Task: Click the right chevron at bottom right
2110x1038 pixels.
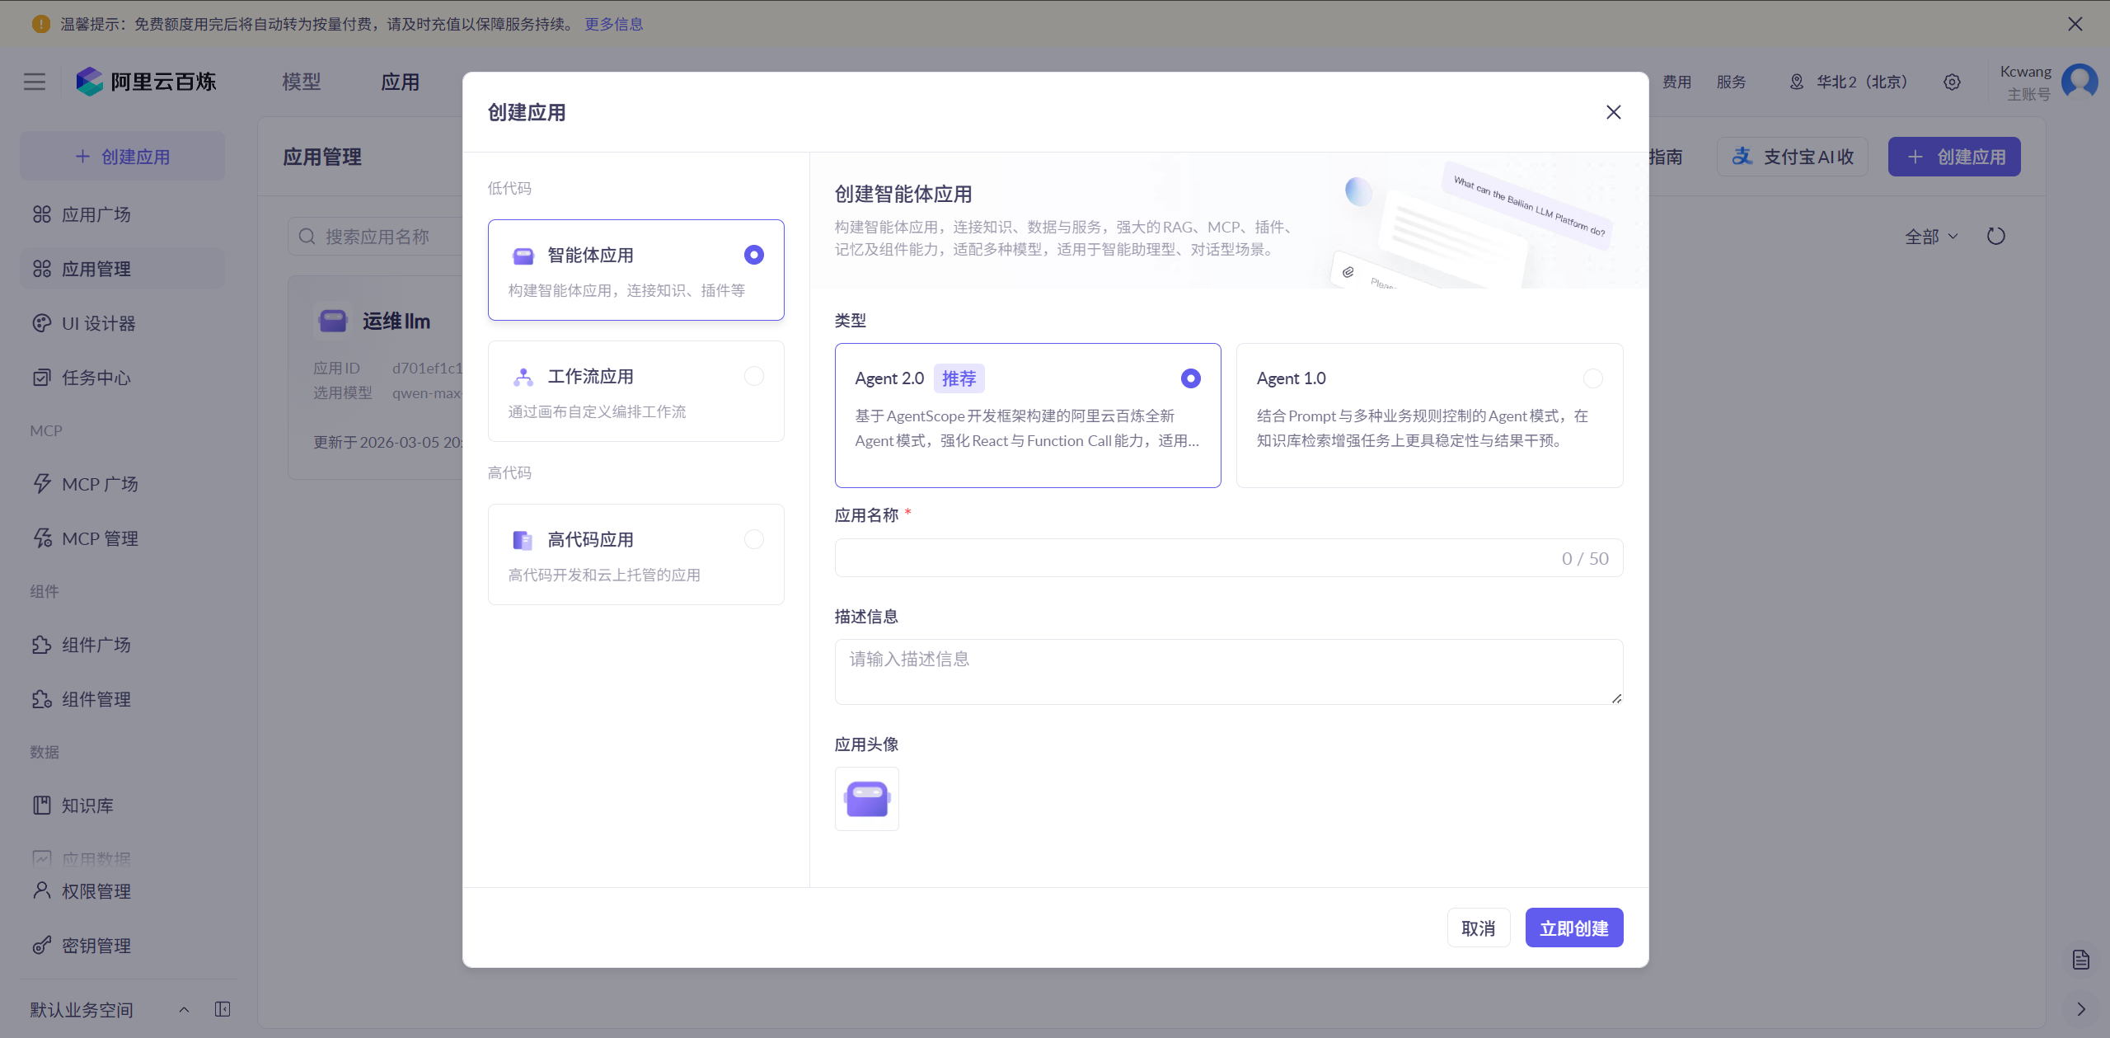Action: [2080, 1009]
